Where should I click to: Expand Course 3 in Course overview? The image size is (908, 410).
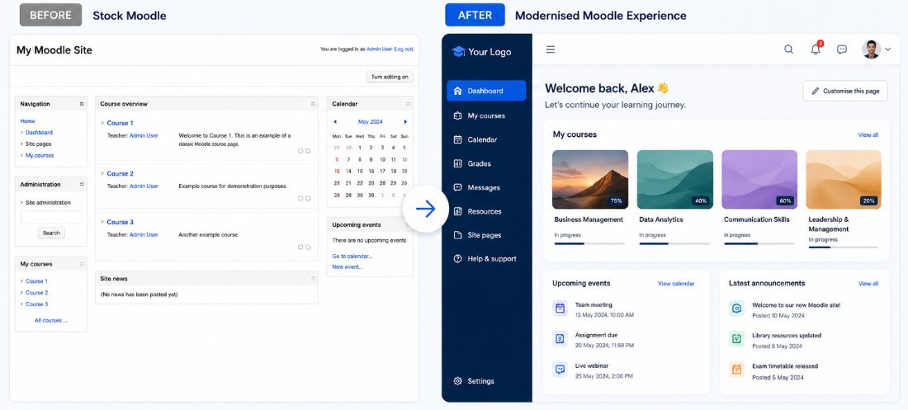102,222
